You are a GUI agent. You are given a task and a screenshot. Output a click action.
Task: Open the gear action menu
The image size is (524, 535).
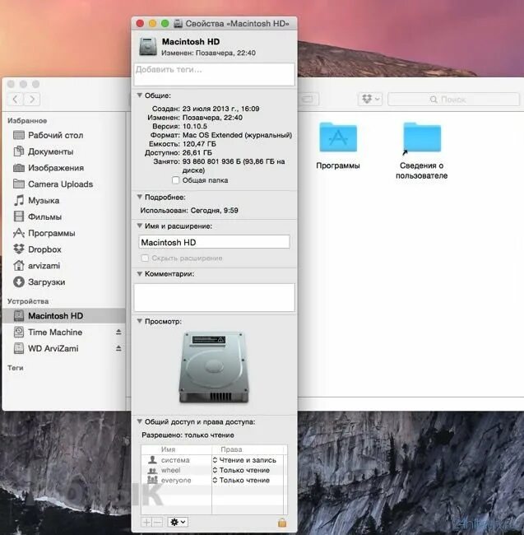pos(178,522)
